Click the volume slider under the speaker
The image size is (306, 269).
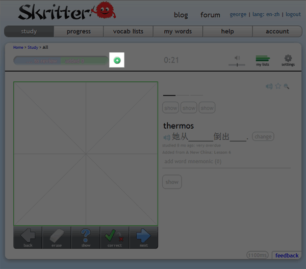237,65
